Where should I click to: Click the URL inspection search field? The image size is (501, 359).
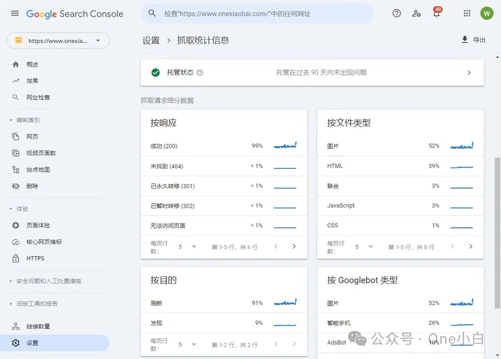(257, 13)
